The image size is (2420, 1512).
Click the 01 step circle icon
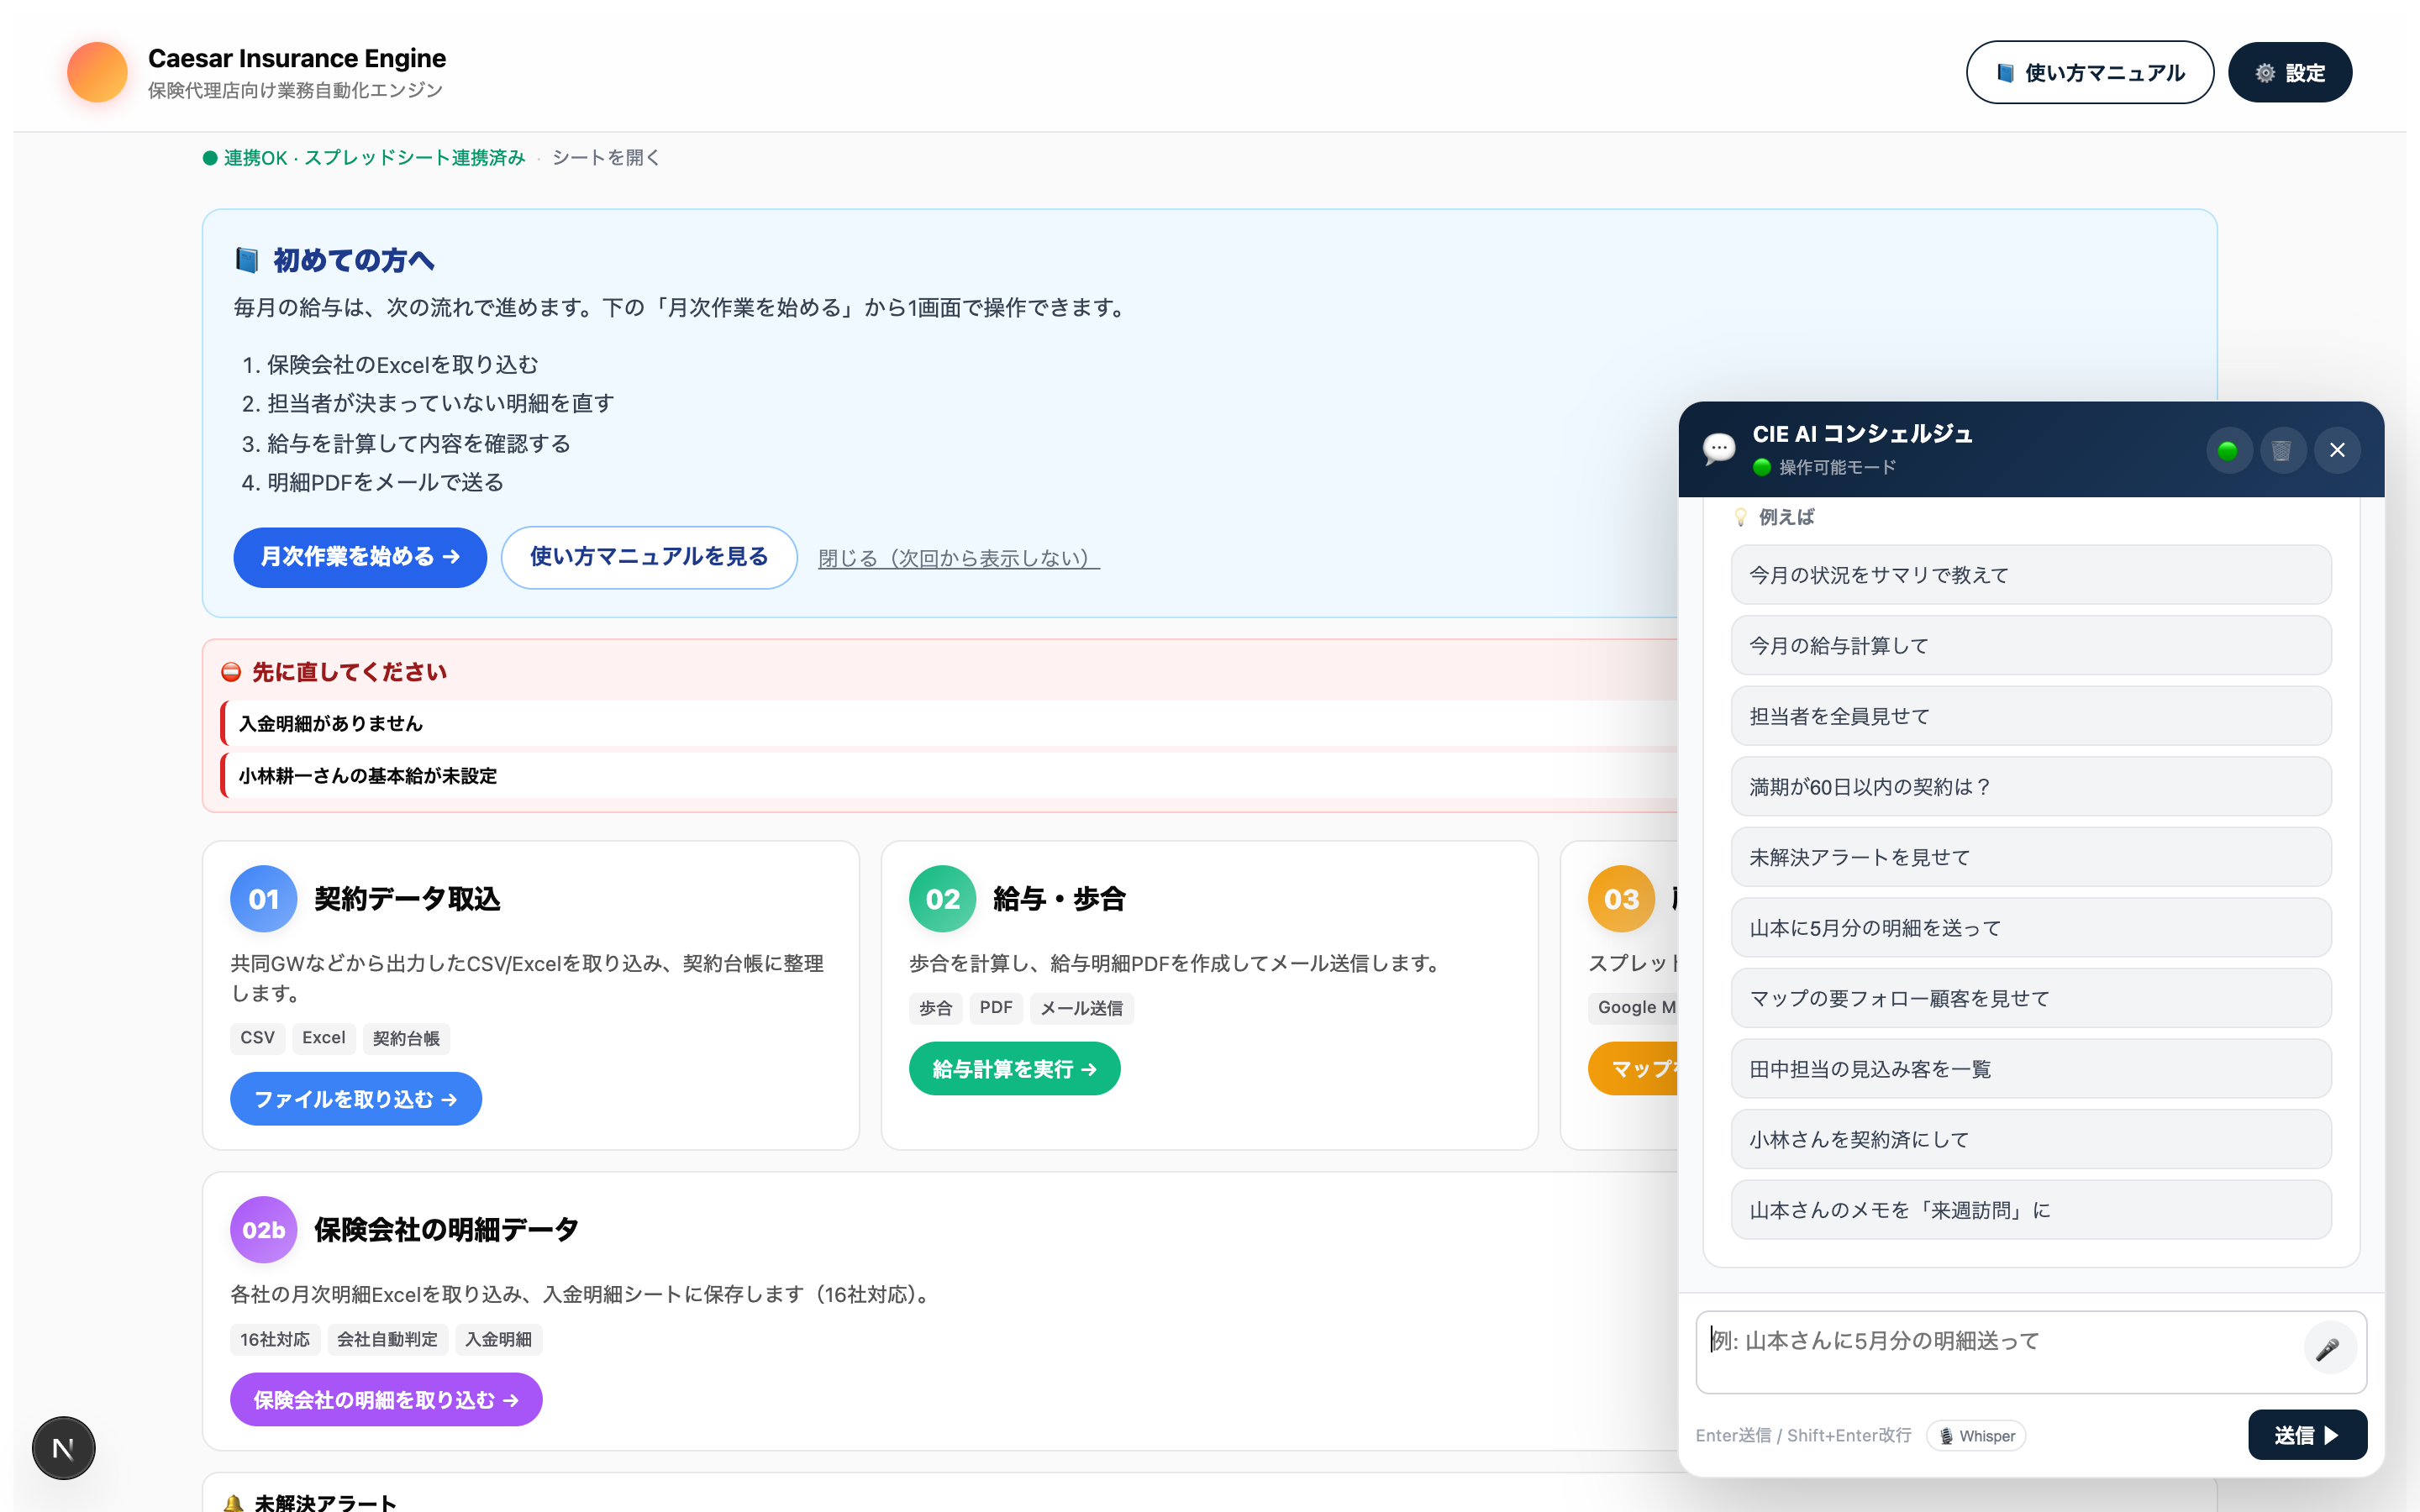(264, 899)
